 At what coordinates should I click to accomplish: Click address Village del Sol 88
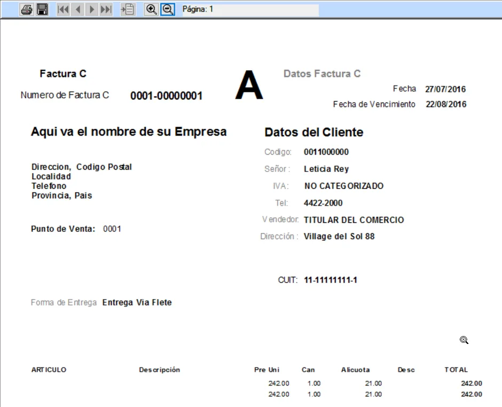pos(339,236)
